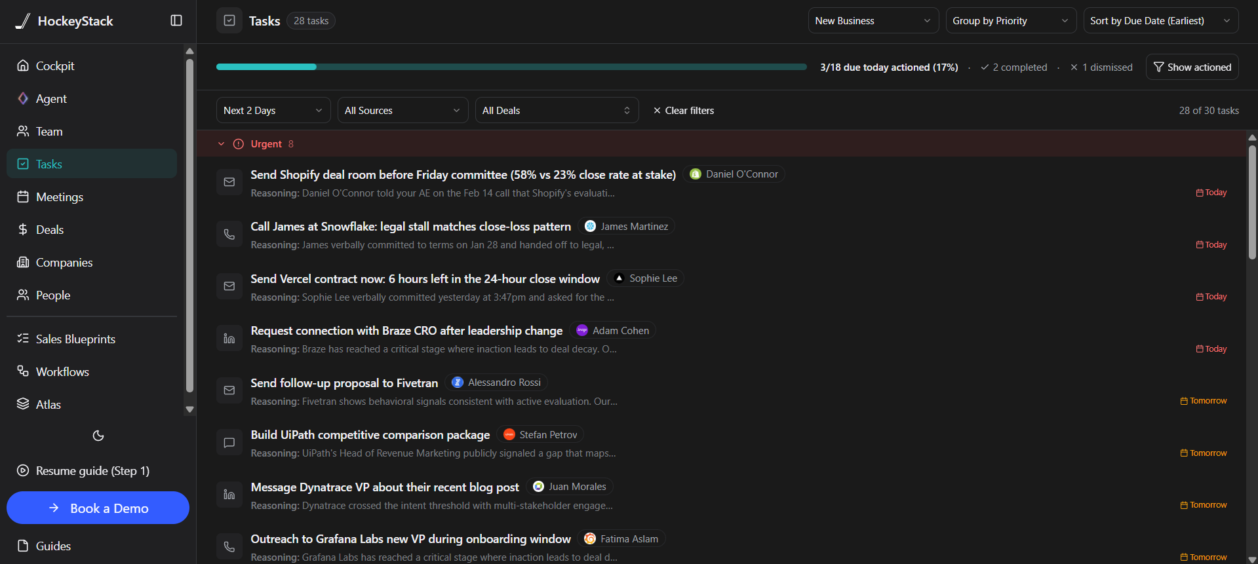This screenshot has width=1258, height=564.
Task: Click the task list scrollbar thumb
Action: point(1252,202)
